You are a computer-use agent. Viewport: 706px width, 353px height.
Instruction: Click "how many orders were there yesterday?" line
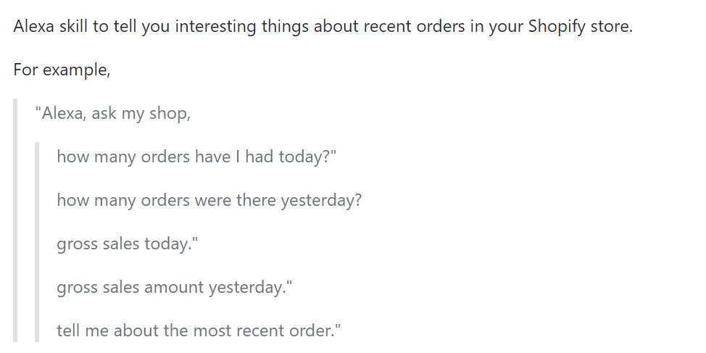[x=209, y=200]
